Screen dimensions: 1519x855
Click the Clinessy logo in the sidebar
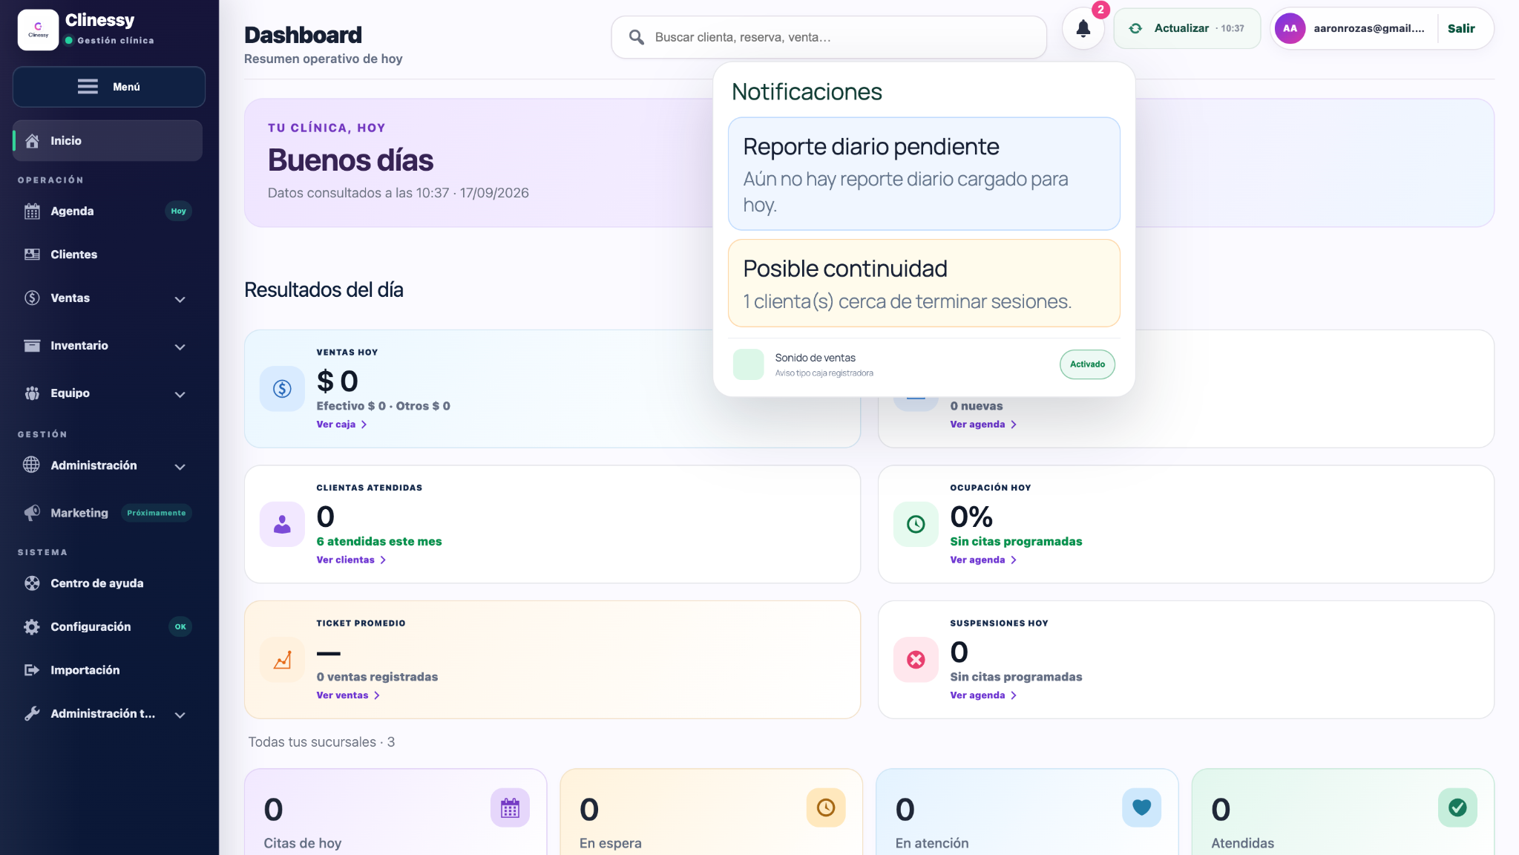[38, 30]
